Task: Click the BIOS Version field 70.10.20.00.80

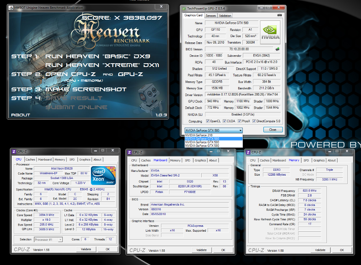Action: point(239,49)
